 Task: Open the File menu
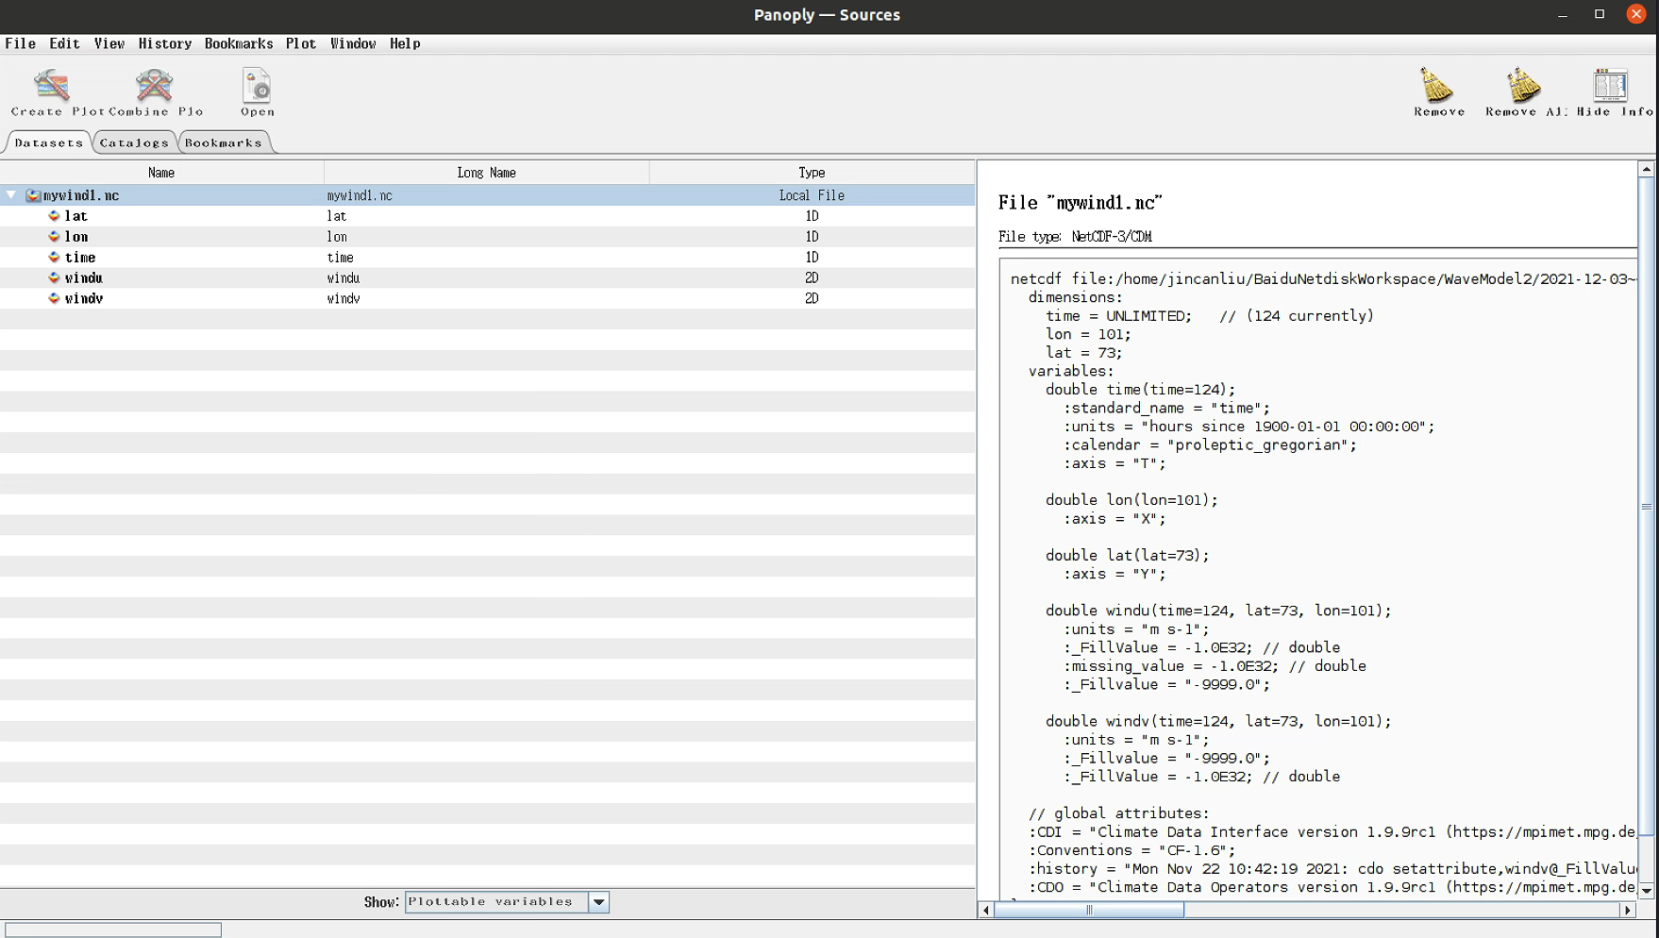tap(20, 43)
